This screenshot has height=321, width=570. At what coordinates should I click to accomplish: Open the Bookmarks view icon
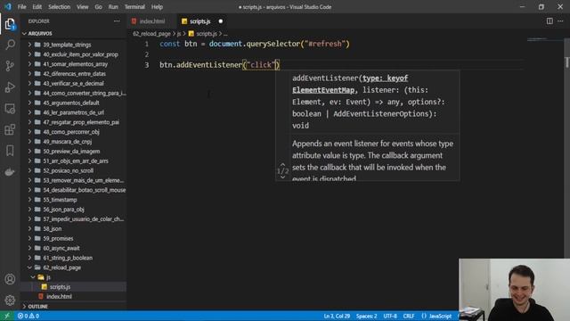pos(10,151)
